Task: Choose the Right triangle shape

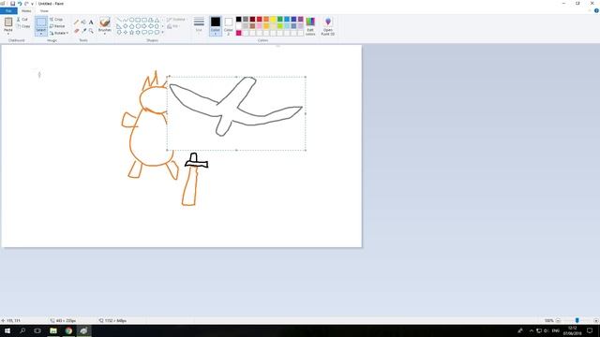Action: point(119,26)
